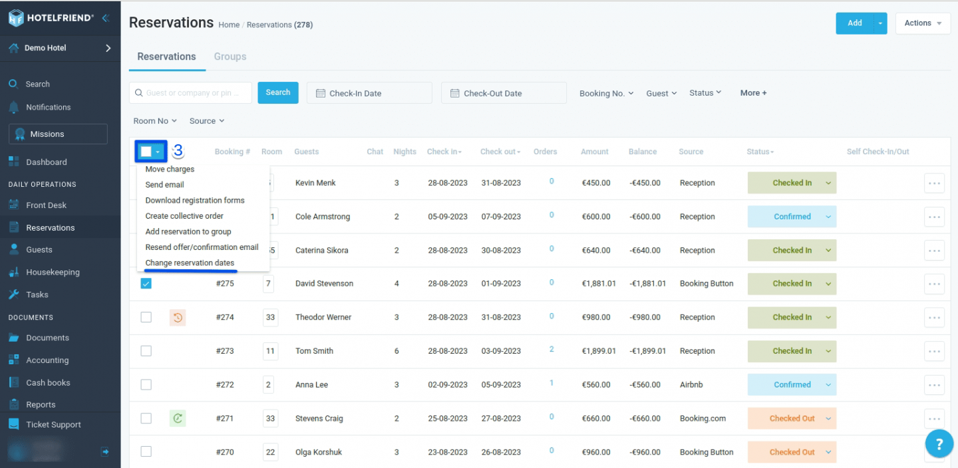Open the help question mark bubble

[939, 443]
